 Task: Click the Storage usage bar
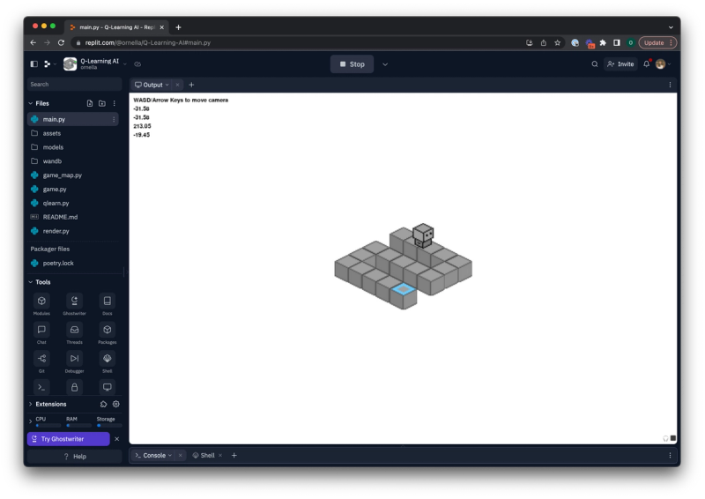(109, 426)
